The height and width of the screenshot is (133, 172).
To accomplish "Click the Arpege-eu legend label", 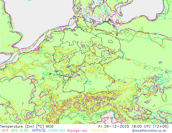I will click(x=77, y=131).
